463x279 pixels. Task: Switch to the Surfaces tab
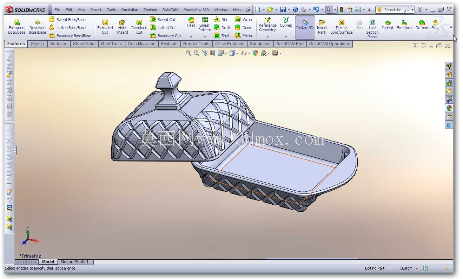point(59,44)
